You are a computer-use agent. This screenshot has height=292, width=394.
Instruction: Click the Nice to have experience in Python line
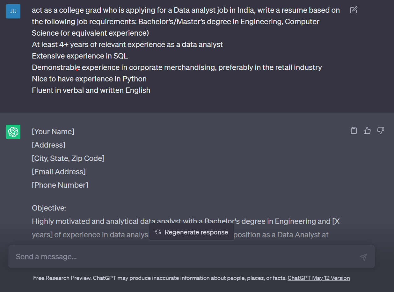89,79
